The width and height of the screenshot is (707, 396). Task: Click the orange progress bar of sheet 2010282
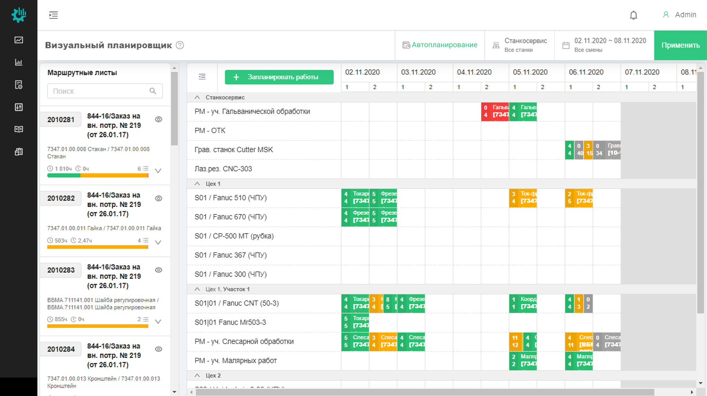tap(97, 247)
